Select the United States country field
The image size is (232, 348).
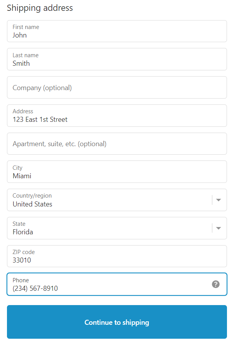[108, 200]
